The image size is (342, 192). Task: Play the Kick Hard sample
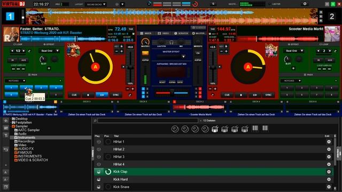point(98,179)
